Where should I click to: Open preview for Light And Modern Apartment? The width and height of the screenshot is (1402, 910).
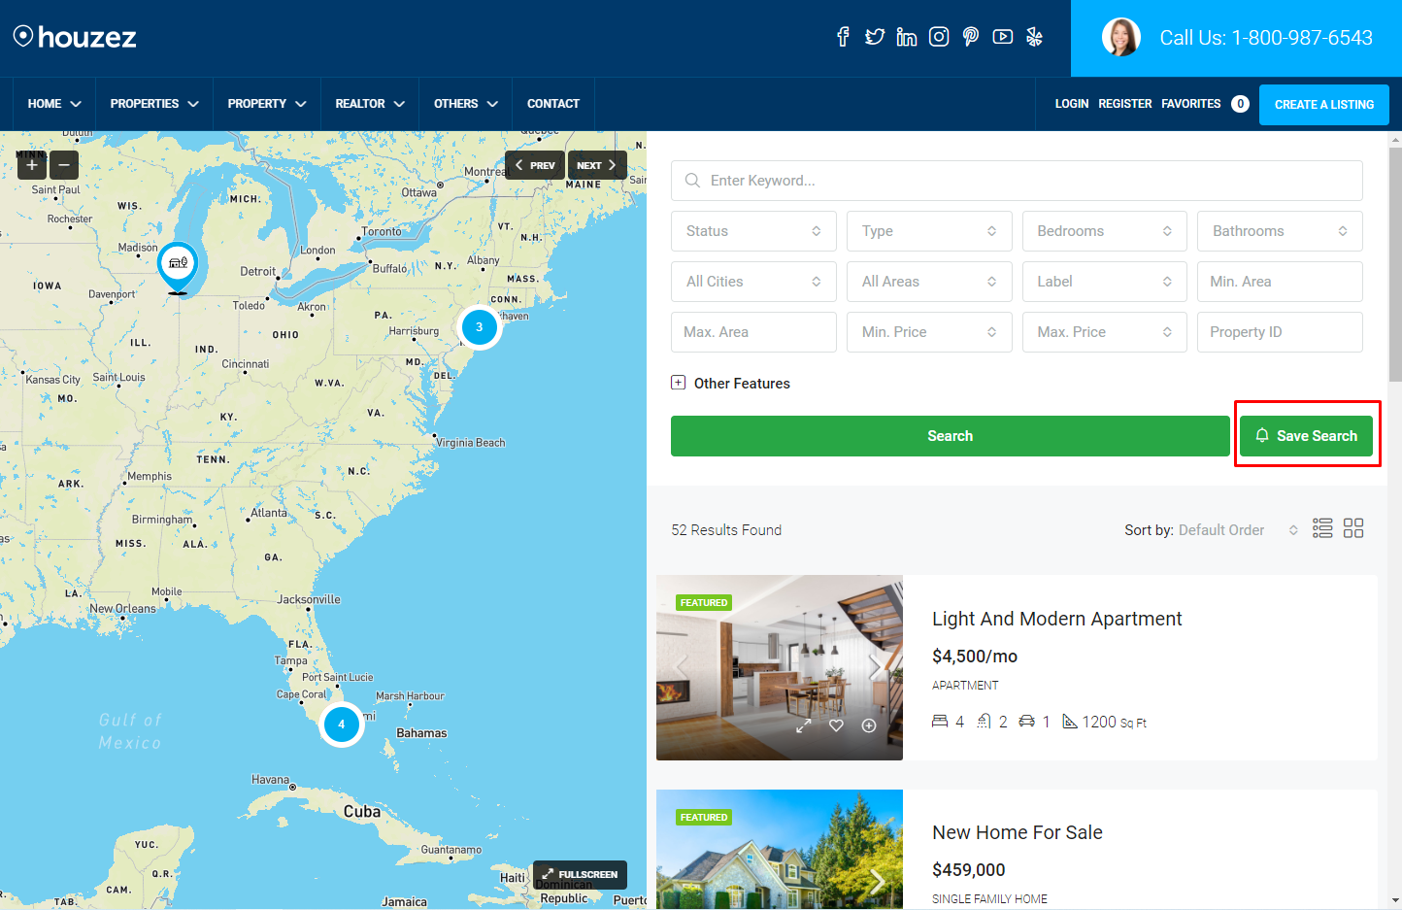(804, 725)
